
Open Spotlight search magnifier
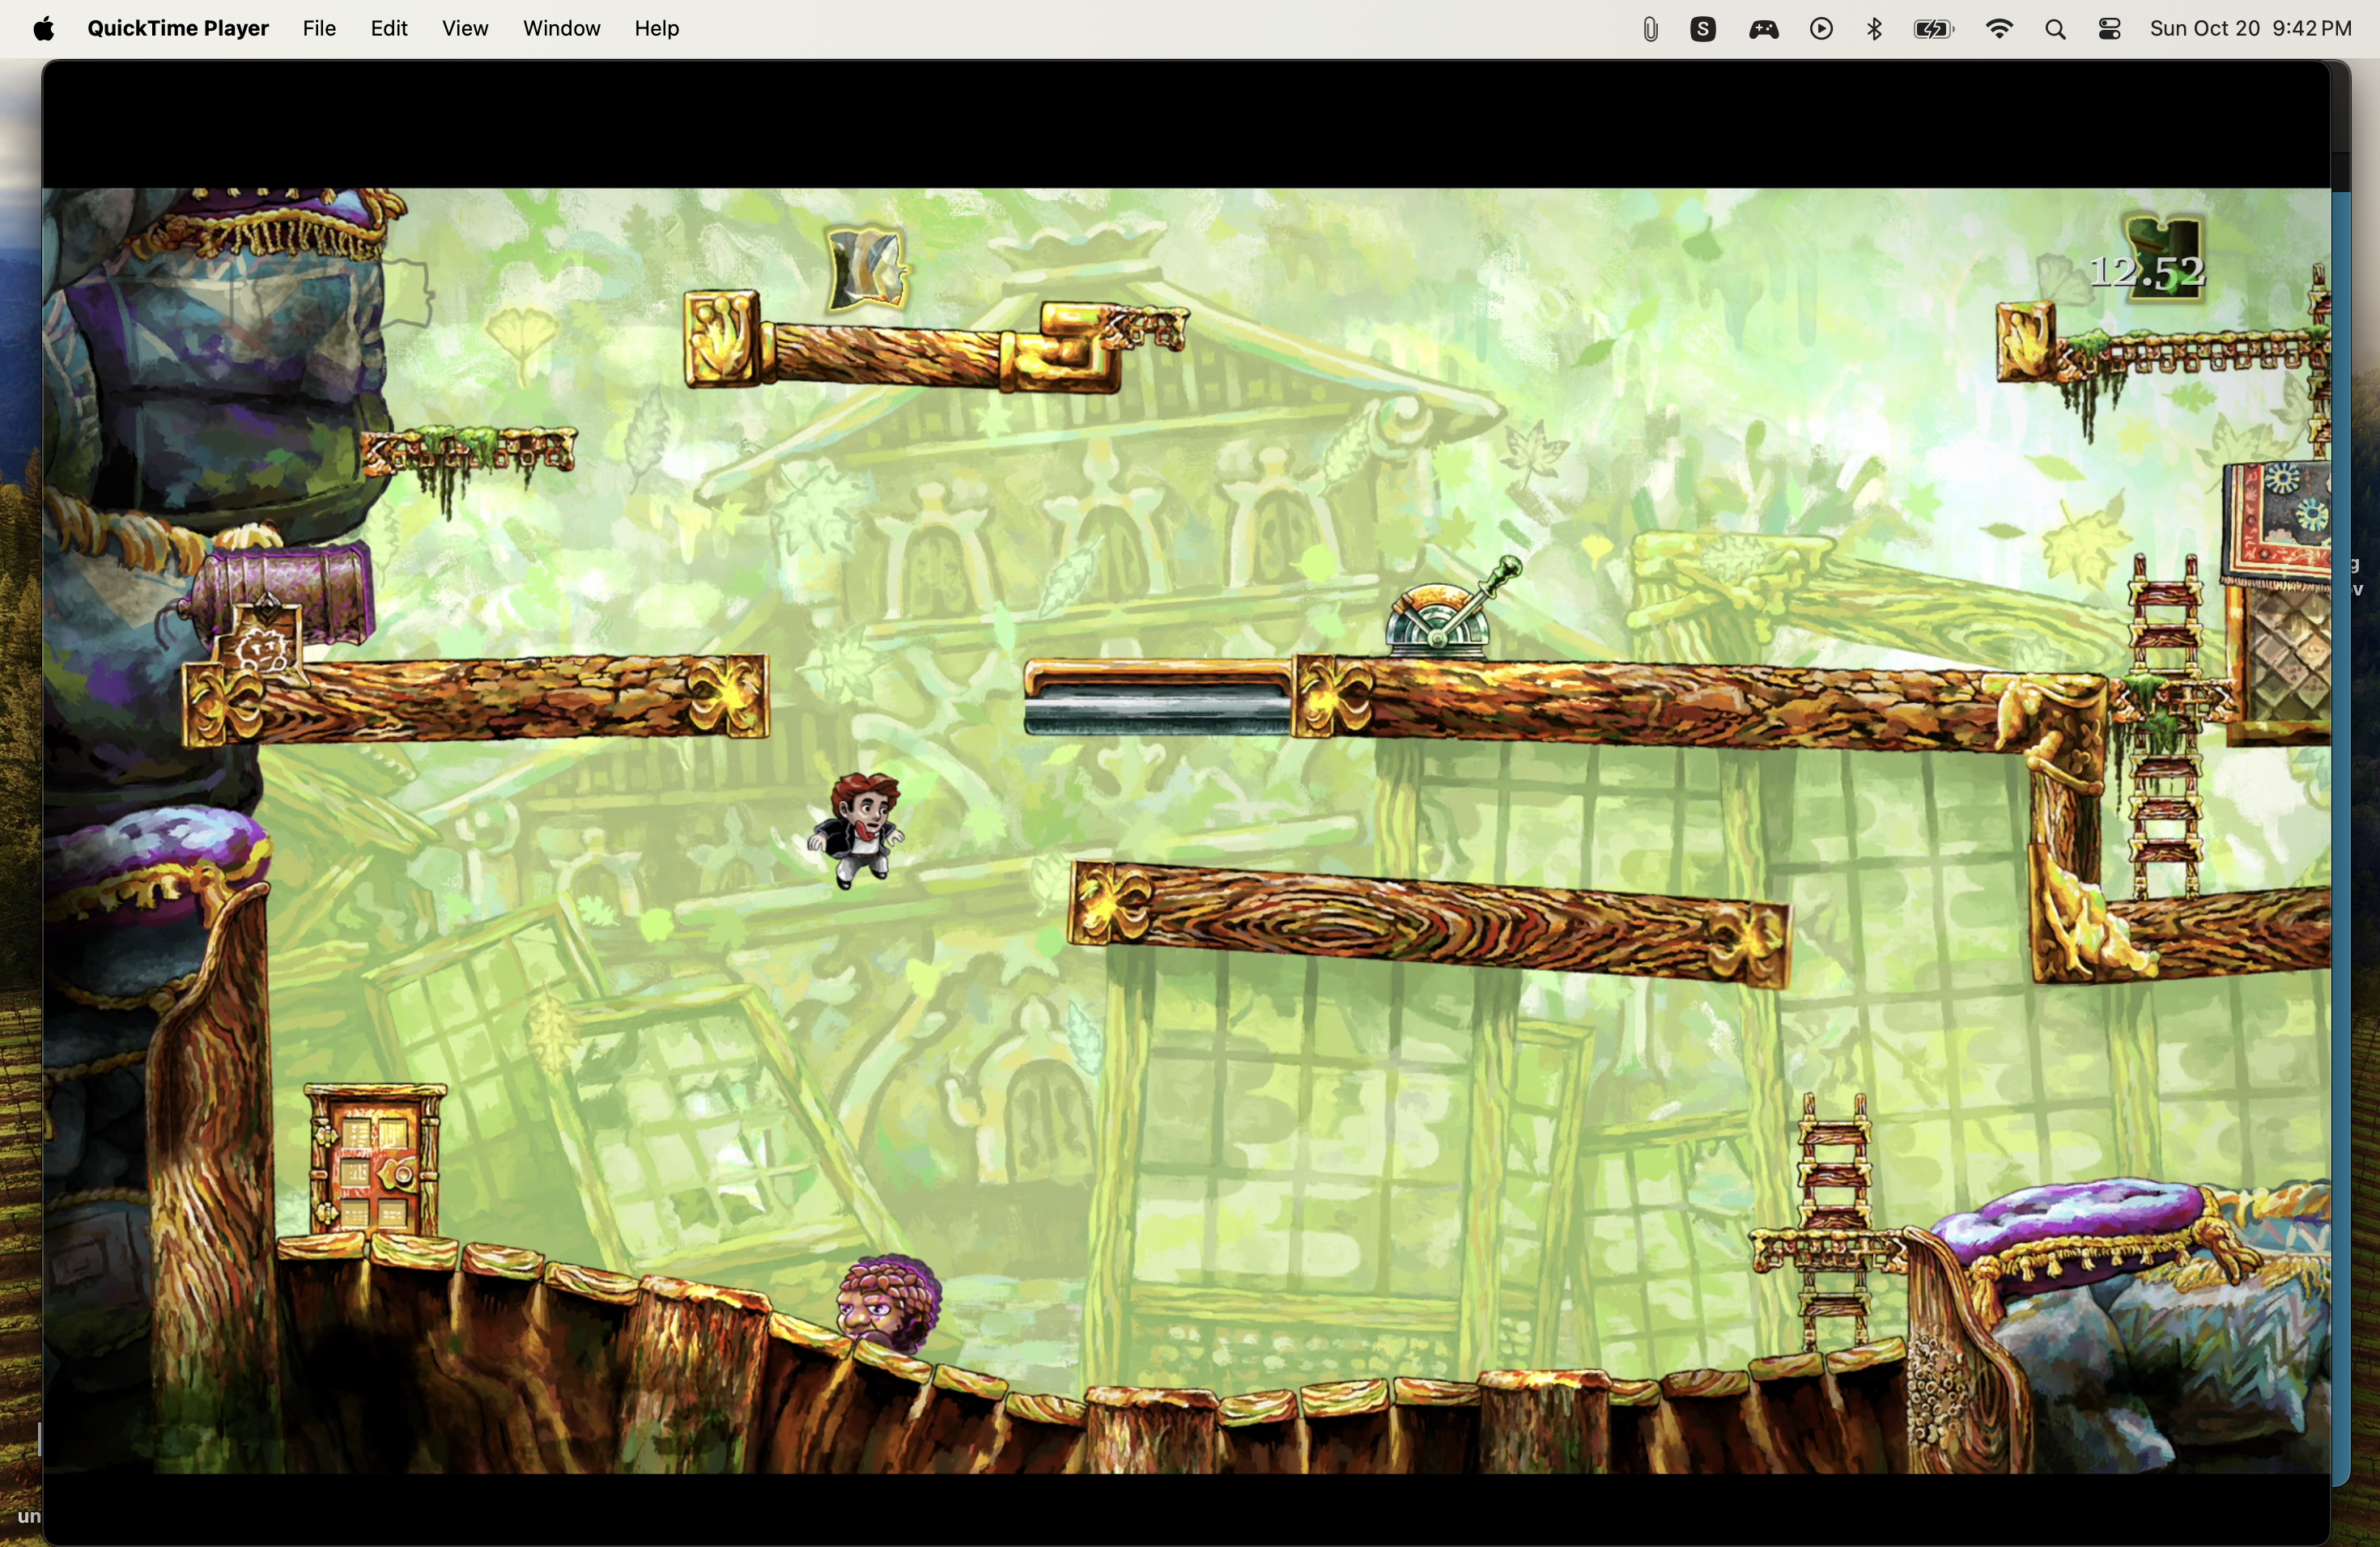[2055, 30]
